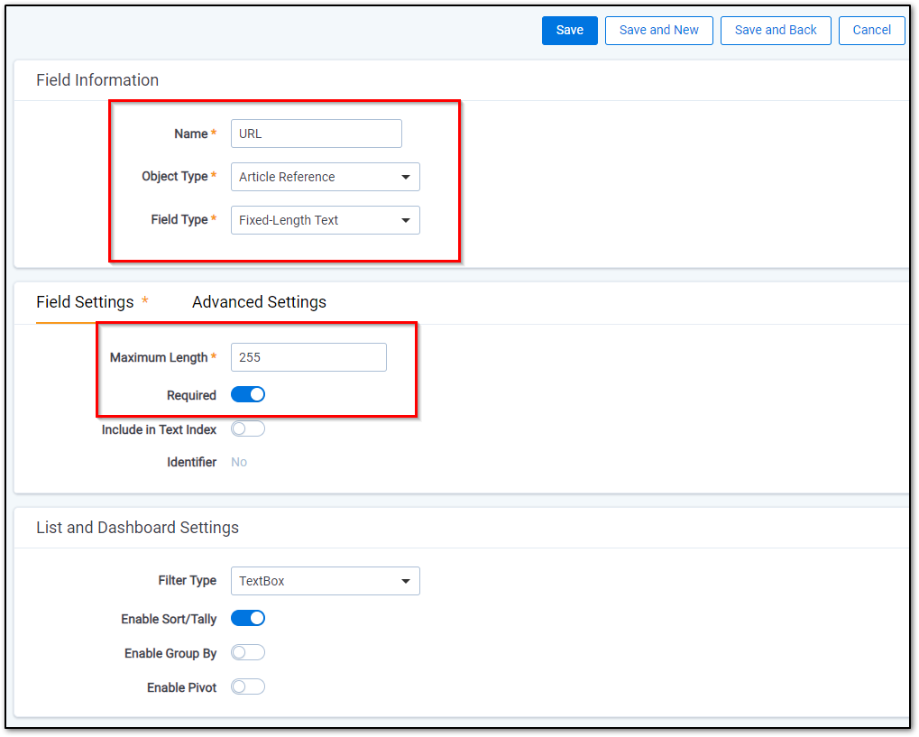
Task: Switch to the Advanced Settings tab
Action: pos(259,302)
